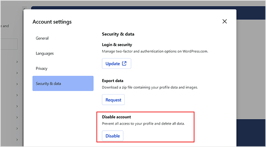Screen dimensions: 266x147
Task: Click the 'Prevent all access' description text
Action: pos(143,124)
